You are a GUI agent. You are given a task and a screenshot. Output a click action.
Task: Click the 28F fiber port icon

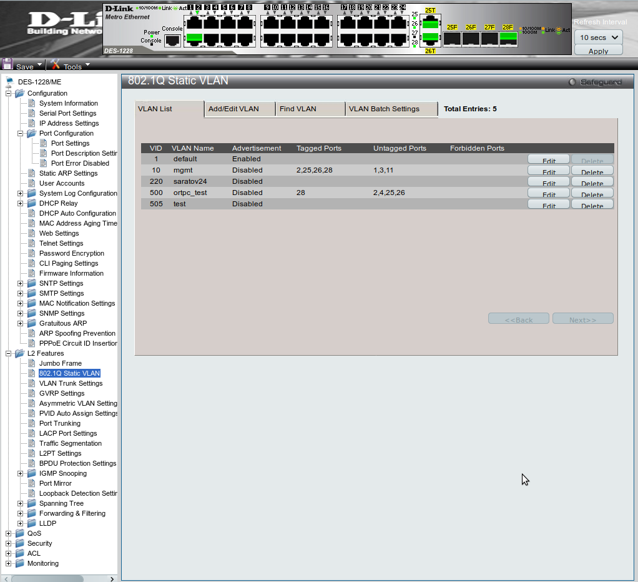pyautogui.click(x=508, y=38)
